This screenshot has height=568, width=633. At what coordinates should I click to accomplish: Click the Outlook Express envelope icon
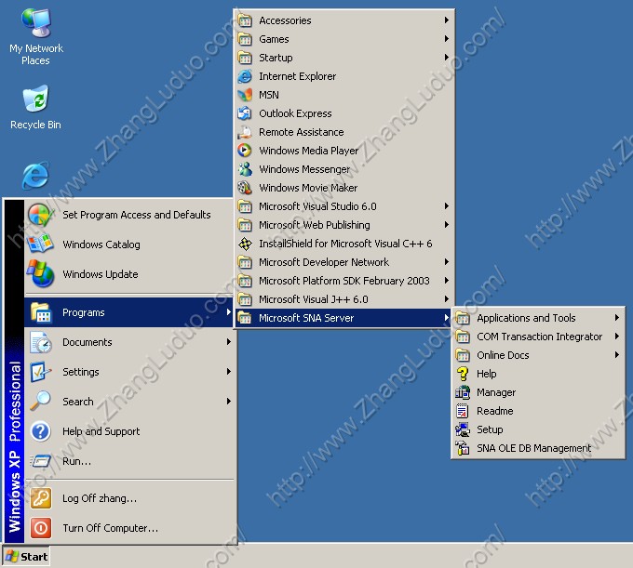click(x=245, y=113)
